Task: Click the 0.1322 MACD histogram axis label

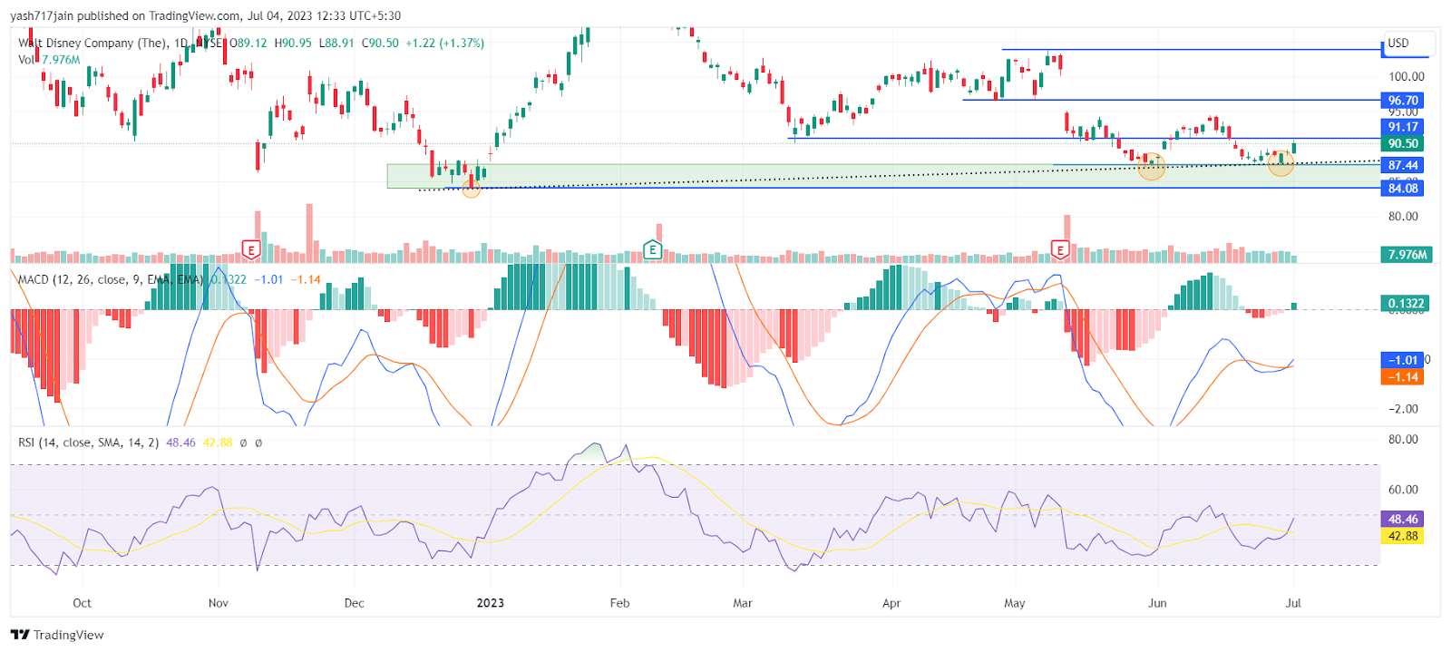Action: (x=1405, y=303)
